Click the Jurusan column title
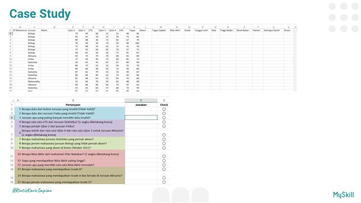This screenshot has width=361, height=203. 32,30
